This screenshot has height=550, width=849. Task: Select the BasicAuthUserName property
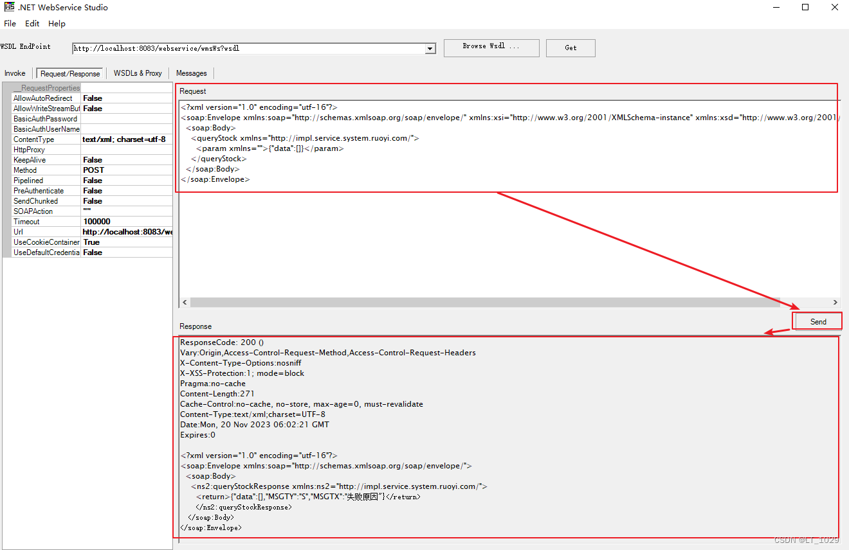(46, 129)
